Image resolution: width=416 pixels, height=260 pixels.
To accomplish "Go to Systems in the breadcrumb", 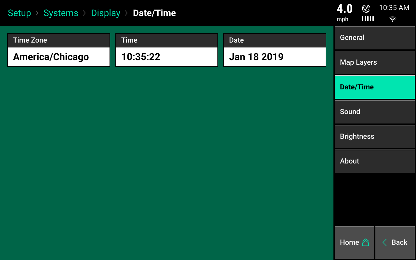I will point(61,13).
